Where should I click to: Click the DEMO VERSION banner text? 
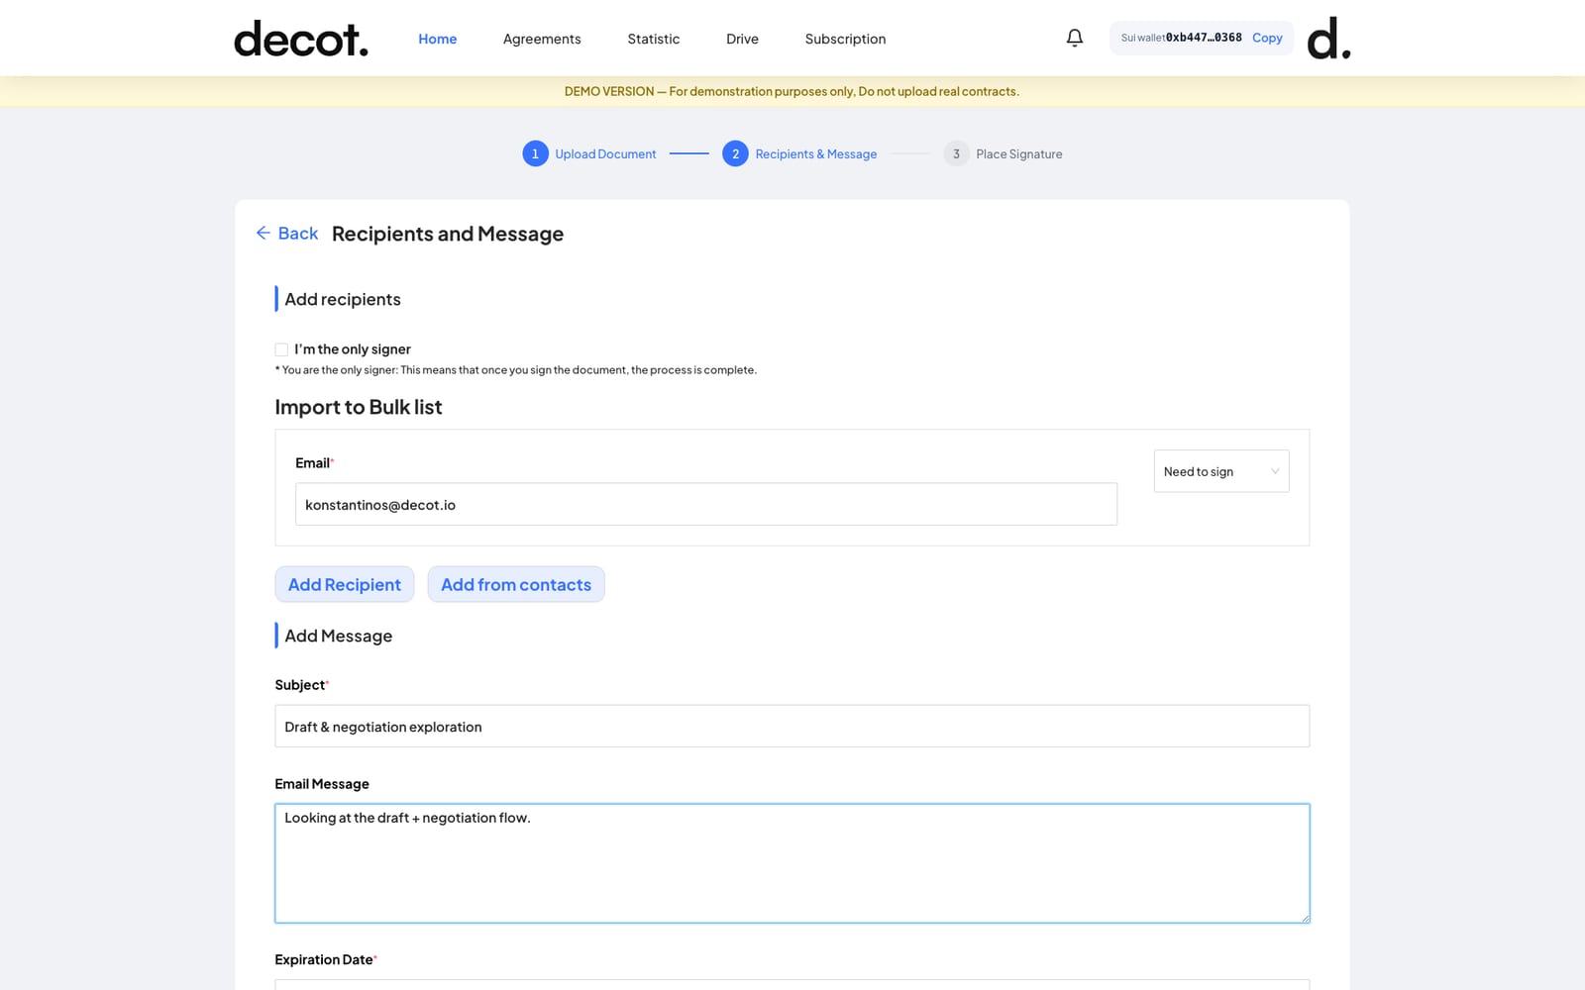[792, 91]
